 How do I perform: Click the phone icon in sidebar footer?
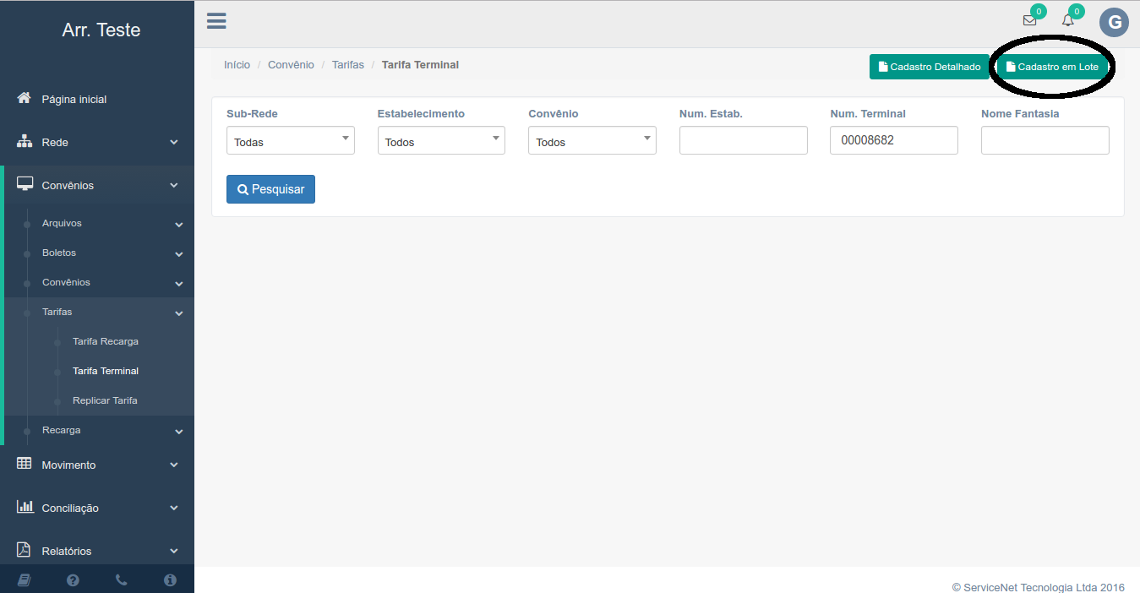121,580
